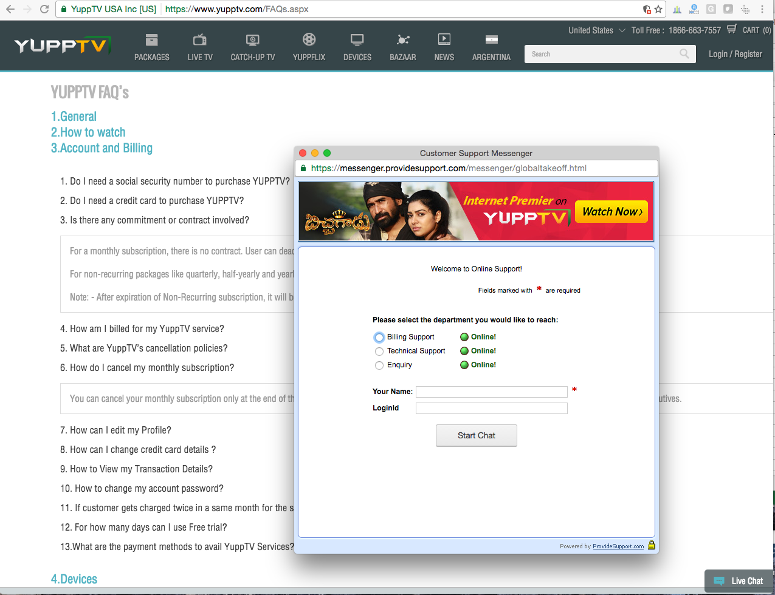This screenshot has width=775, height=595.
Task: Click the padlock icon in messenger footer
Action: click(x=652, y=545)
